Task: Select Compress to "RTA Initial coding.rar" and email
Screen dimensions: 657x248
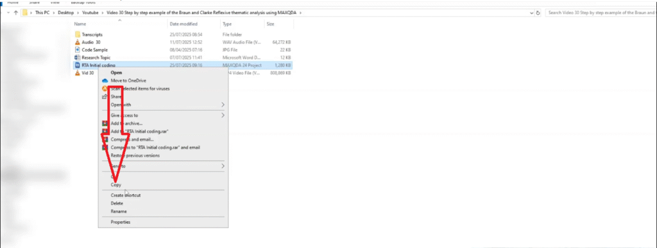Action: click(x=155, y=148)
